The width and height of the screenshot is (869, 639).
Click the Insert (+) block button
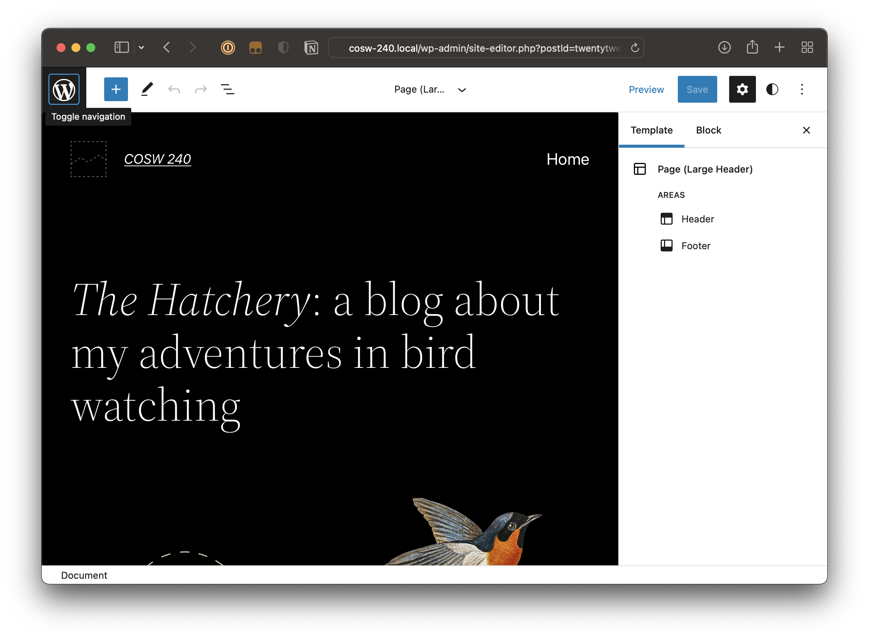(x=115, y=89)
